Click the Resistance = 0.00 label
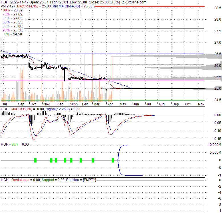The width and height of the screenshot is (222, 213). coord(26,180)
